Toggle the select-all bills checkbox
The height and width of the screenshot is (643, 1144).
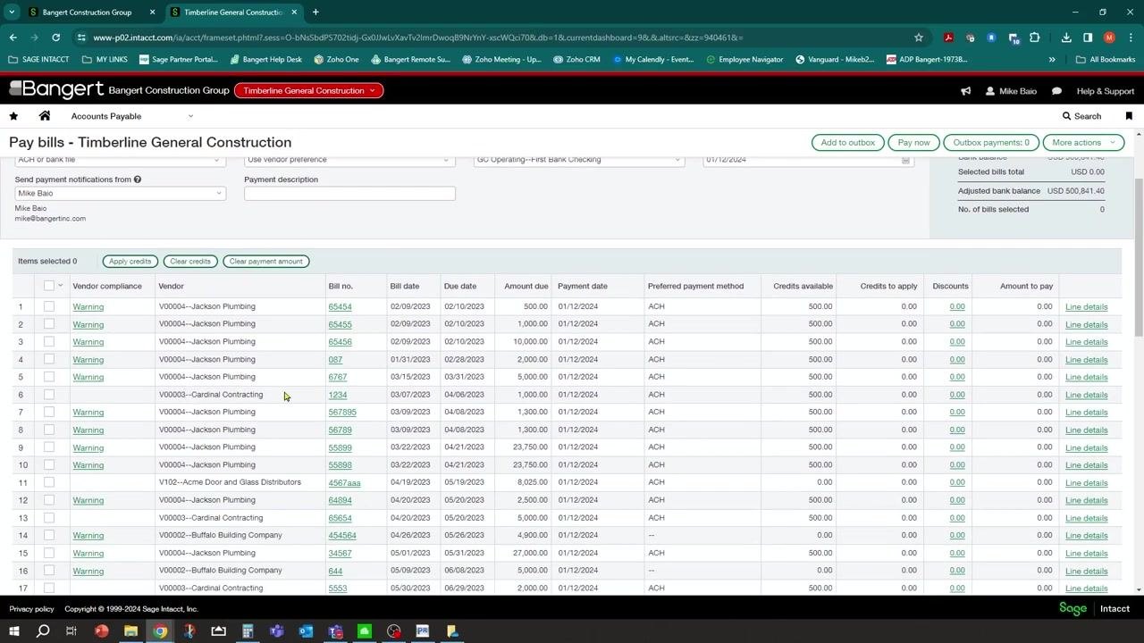(49, 286)
